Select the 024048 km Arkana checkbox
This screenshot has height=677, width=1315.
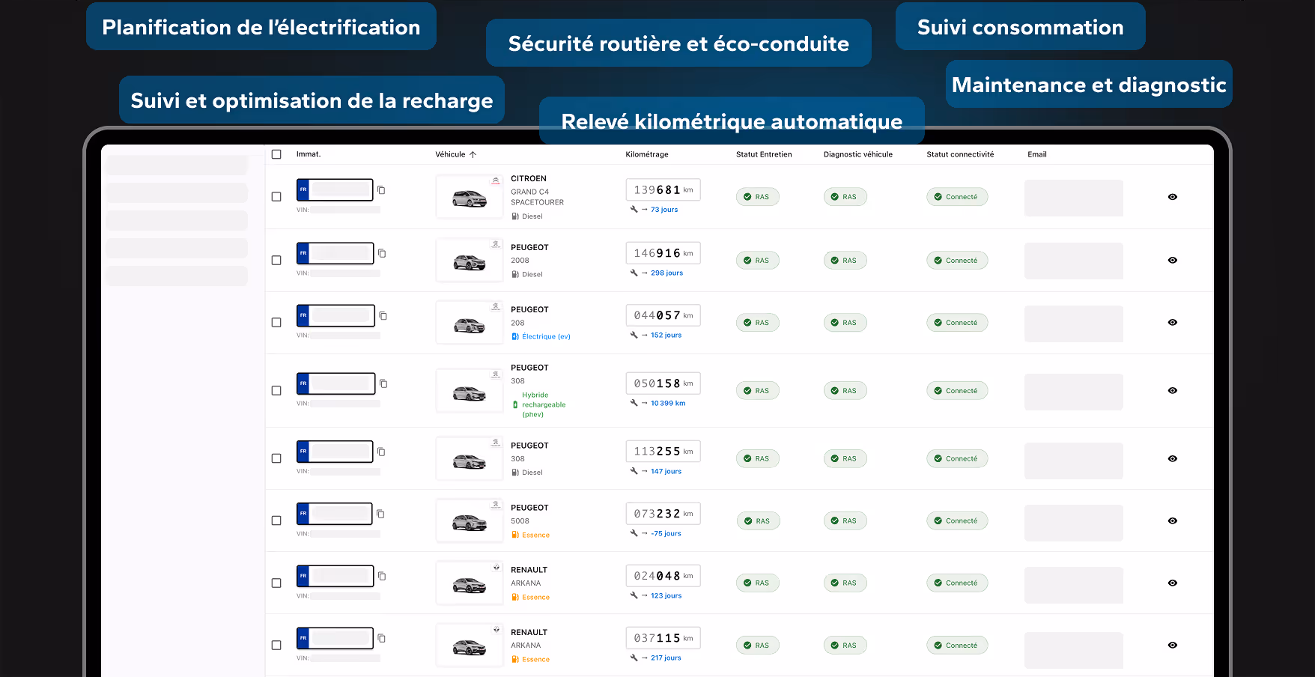coord(276,583)
